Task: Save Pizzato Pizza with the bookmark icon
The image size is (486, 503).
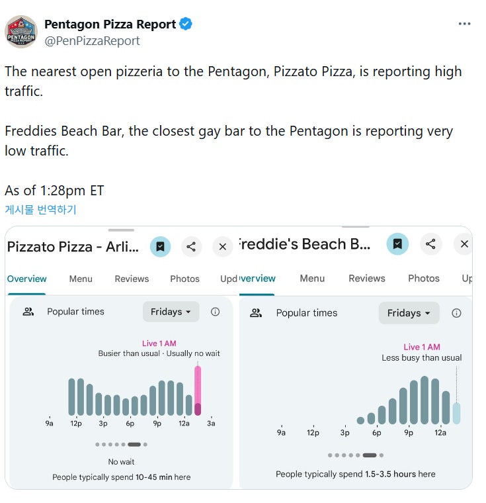Action: point(160,247)
